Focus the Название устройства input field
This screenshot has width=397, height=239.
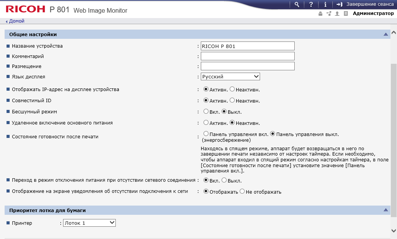(x=248, y=46)
